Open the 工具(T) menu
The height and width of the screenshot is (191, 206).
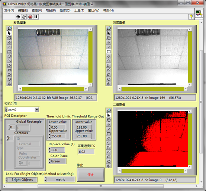tap(79, 10)
